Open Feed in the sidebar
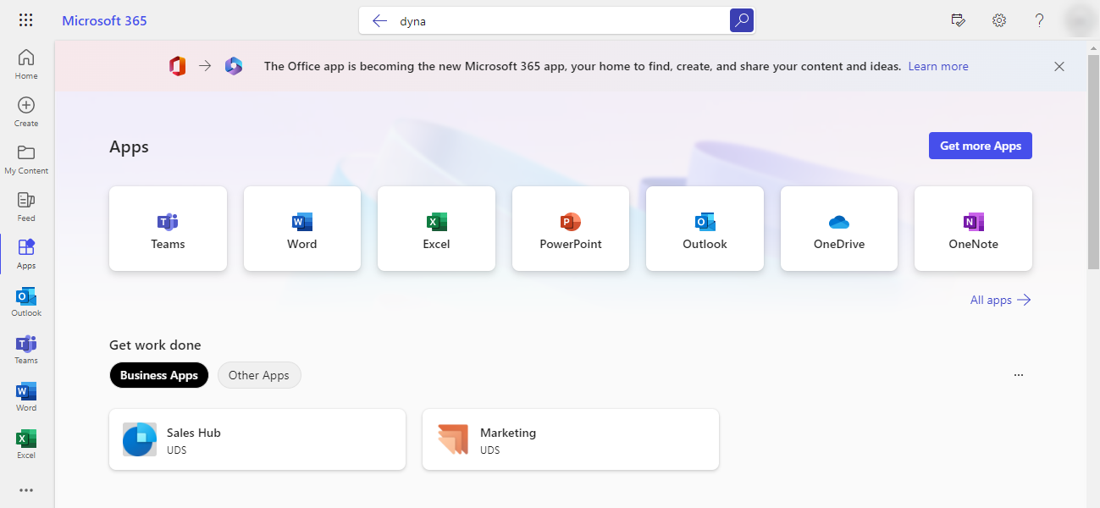1100x508 pixels. [26, 207]
